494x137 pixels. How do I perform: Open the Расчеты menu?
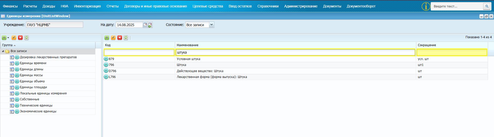pos(30,6)
